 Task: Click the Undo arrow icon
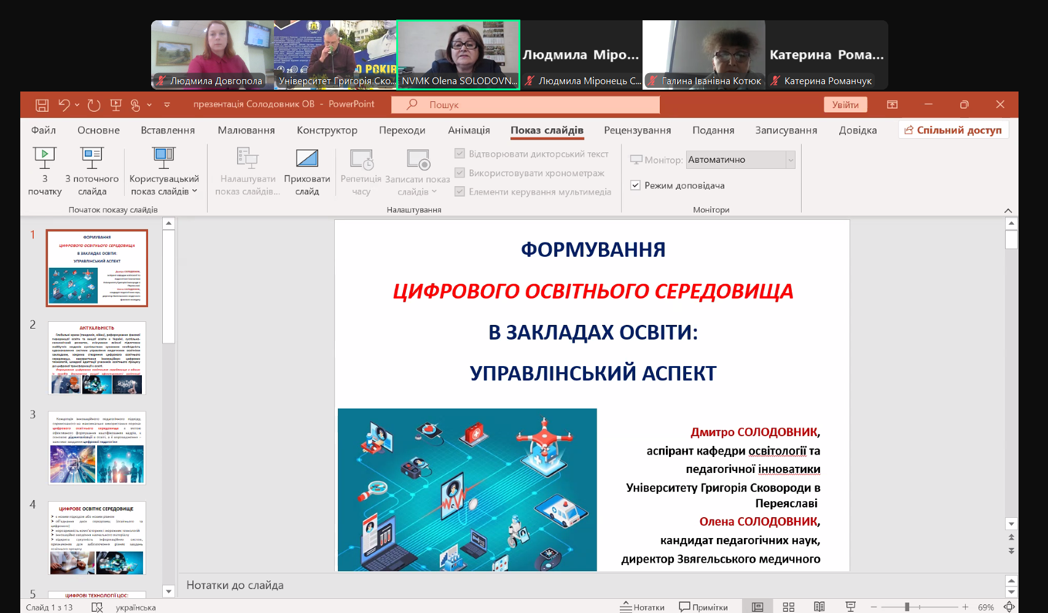coord(64,105)
